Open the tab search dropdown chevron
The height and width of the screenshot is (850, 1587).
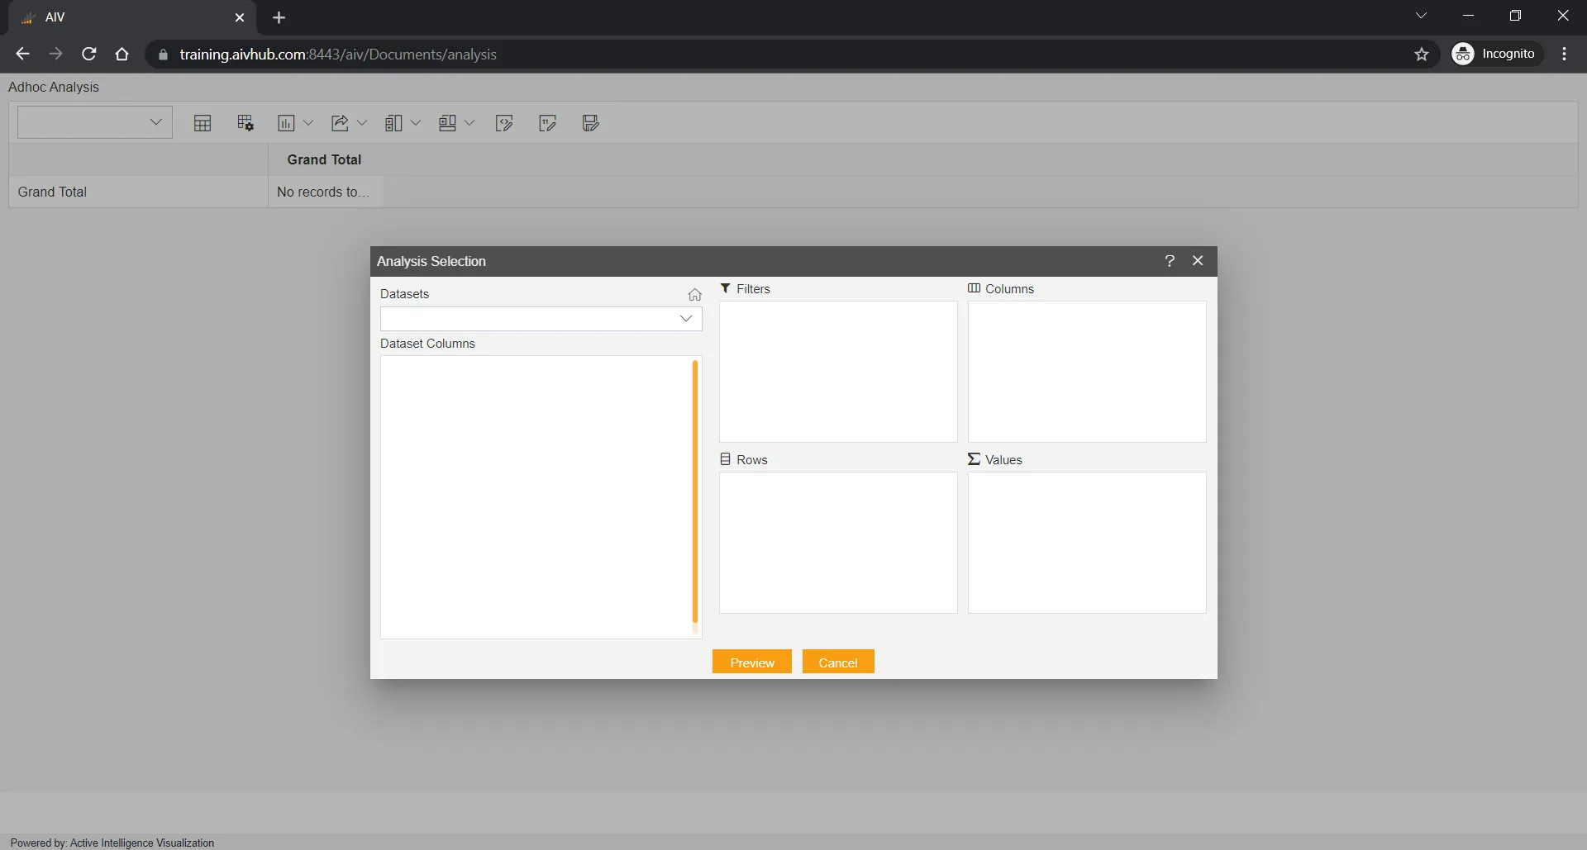click(1422, 16)
